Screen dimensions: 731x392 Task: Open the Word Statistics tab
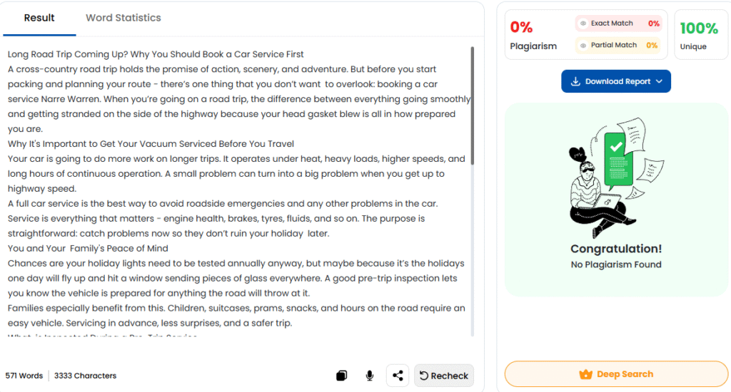click(x=123, y=18)
